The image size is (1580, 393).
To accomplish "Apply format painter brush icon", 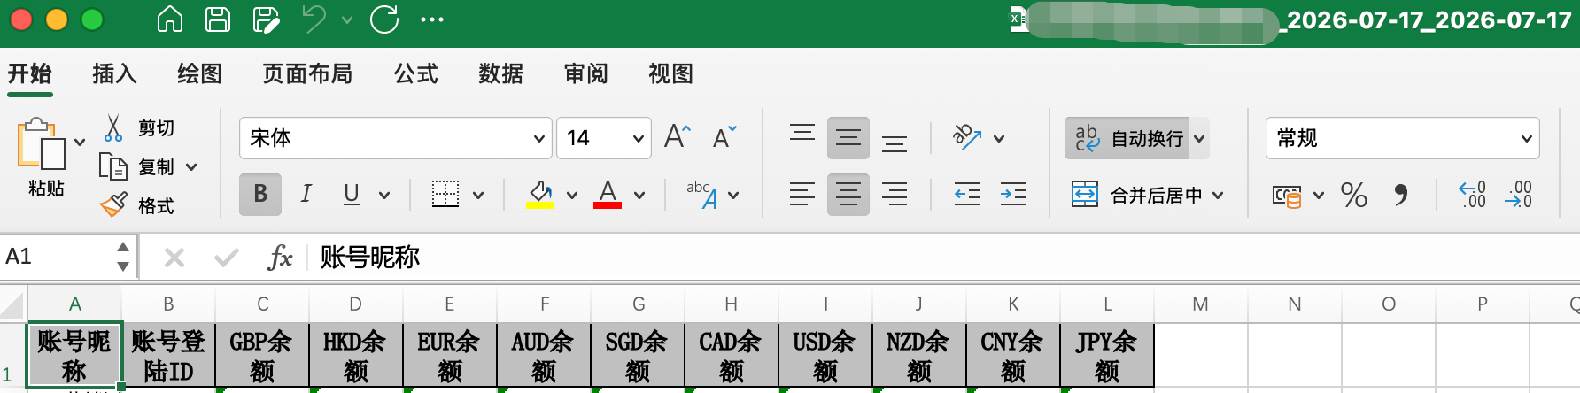I will pos(113,205).
